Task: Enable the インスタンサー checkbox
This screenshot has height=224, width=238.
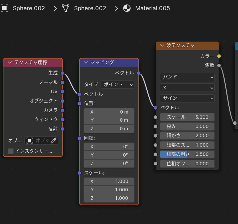Action: (x=11, y=151)
